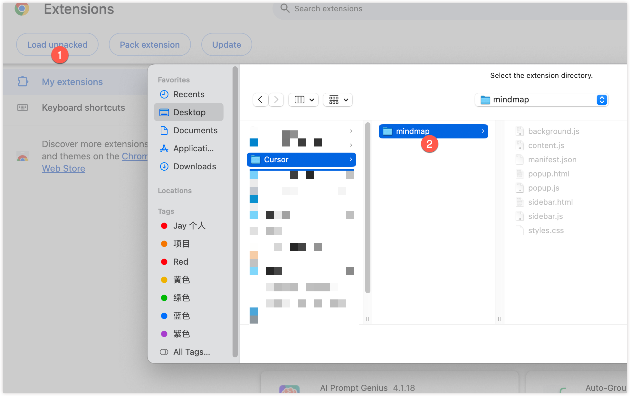Click the forward navigation arrow button
630x396 pixels.
point(276,100)
